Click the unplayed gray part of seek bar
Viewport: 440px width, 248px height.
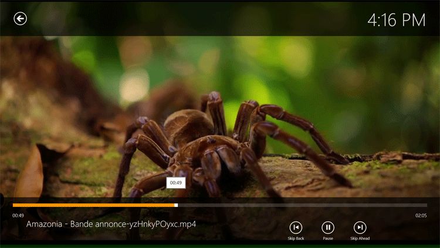click(x=299, y=205)
